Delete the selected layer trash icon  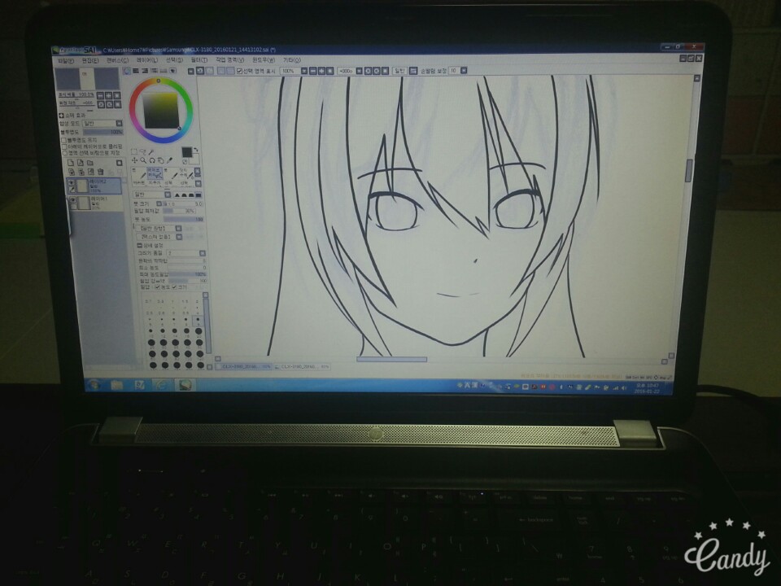101,172
